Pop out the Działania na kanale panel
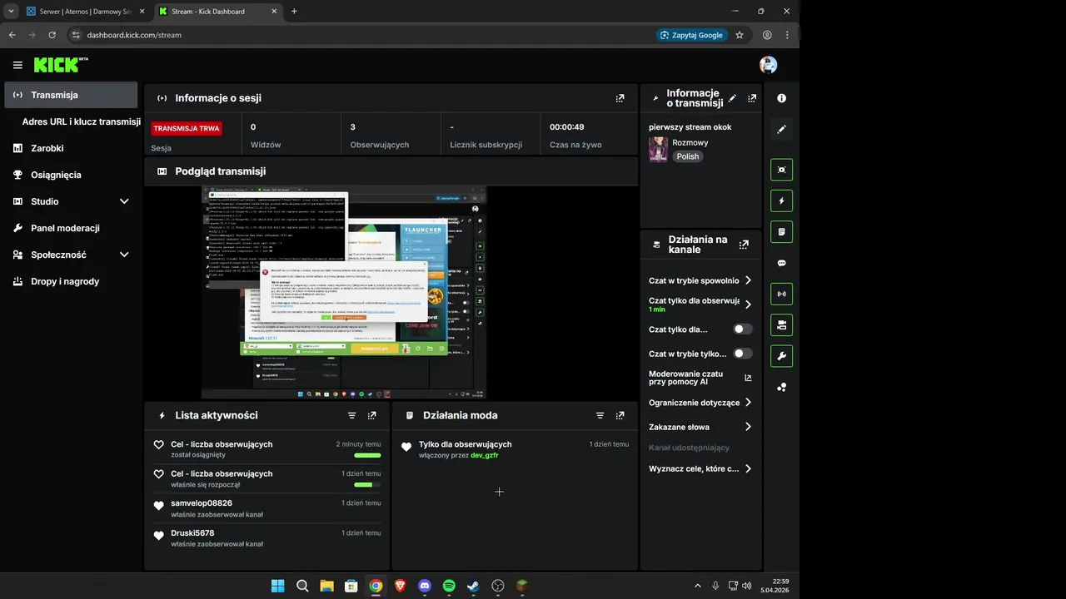Screen dimensions: 1066x599 744,245
